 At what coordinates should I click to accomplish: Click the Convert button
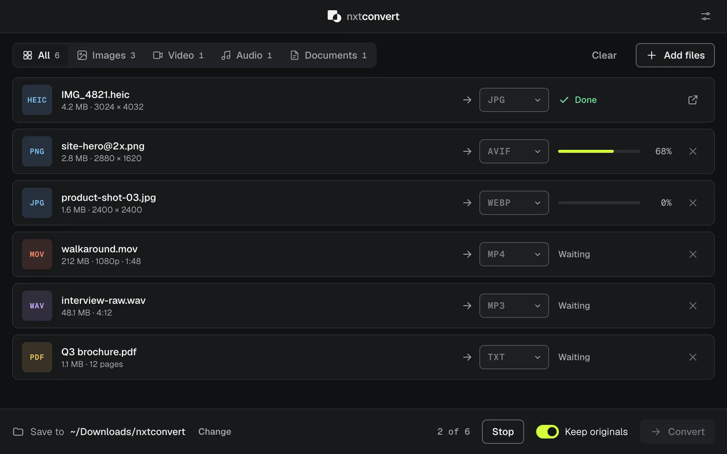click(677, 432)
